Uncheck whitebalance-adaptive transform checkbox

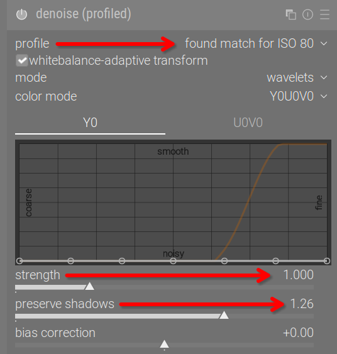[22, 60]
